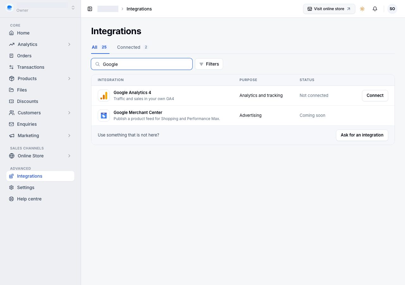This screenshot has height=285, width=405.
Task: Click the Home house icon
Action: coord(11,33)
